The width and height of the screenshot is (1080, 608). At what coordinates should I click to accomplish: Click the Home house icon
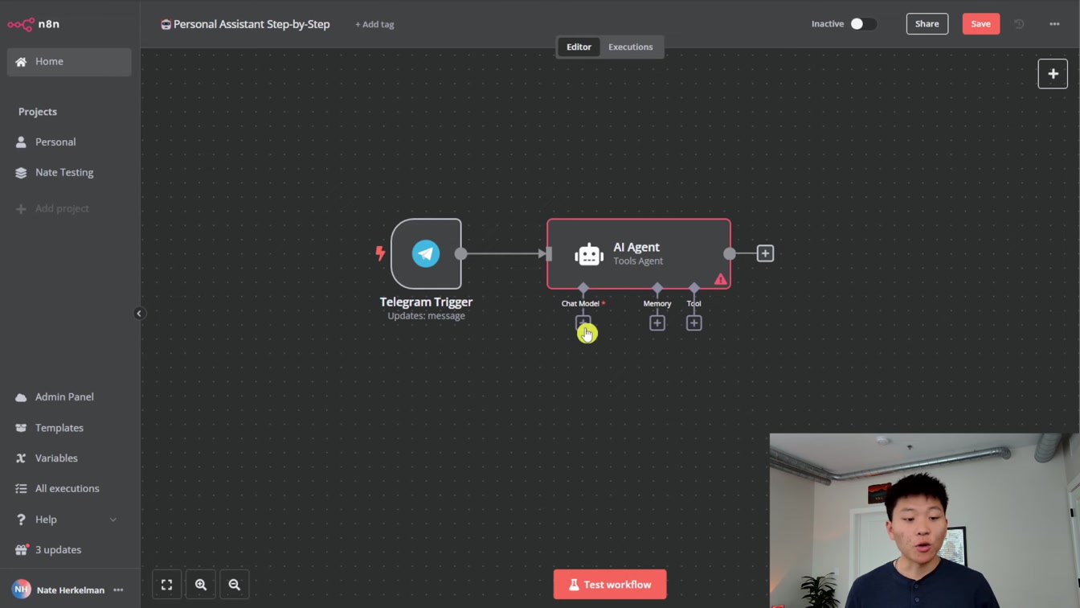[x=22, y=62]
